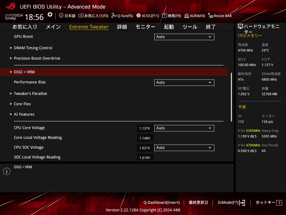Viewport: 286px width, 215px height.
Task: Open search question-mark icon (F9)
Action: [164, 16]
